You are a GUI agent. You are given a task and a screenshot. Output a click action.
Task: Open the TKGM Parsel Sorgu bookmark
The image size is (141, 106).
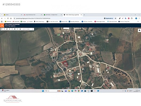coord(39,21)
